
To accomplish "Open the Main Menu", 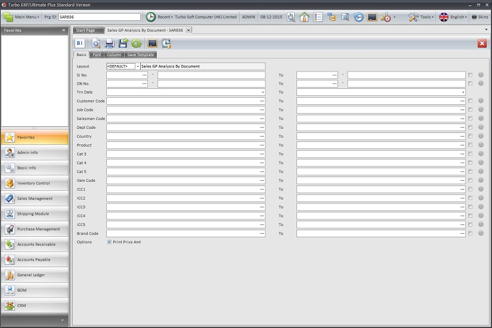I will pyautogui.click(x=23, y=17).
